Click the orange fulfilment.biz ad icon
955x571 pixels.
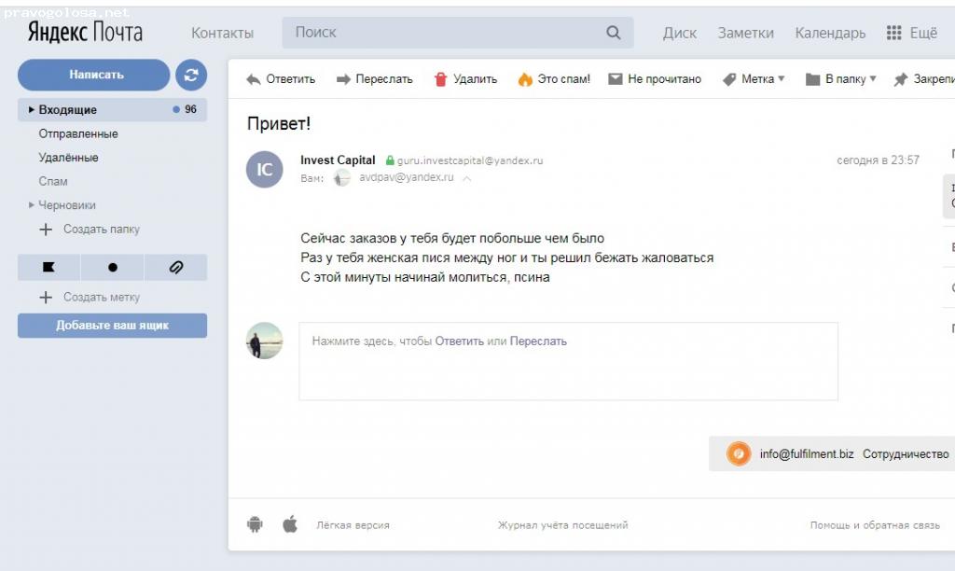coord(739,454)
